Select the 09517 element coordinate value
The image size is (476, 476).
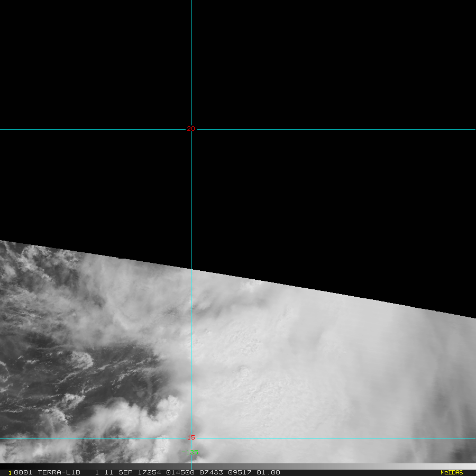(240, 472)
